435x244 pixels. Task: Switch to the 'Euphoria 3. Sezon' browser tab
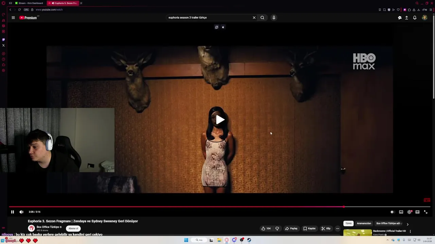[63, 3]
